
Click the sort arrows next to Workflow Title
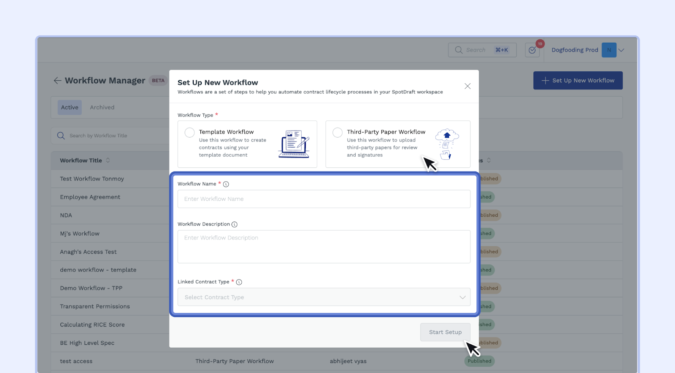[108, 161]
